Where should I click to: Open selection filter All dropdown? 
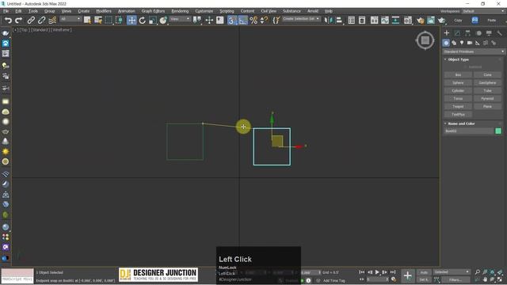[71, 19]
